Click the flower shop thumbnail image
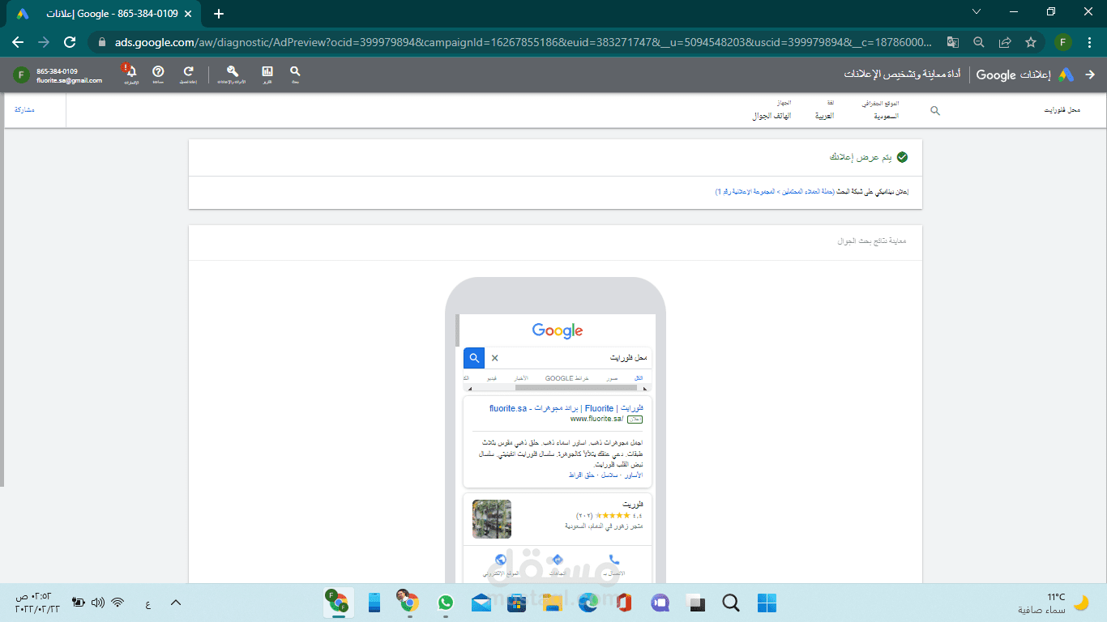Viewport: 1107px width, 622px height. coord(492,519)
